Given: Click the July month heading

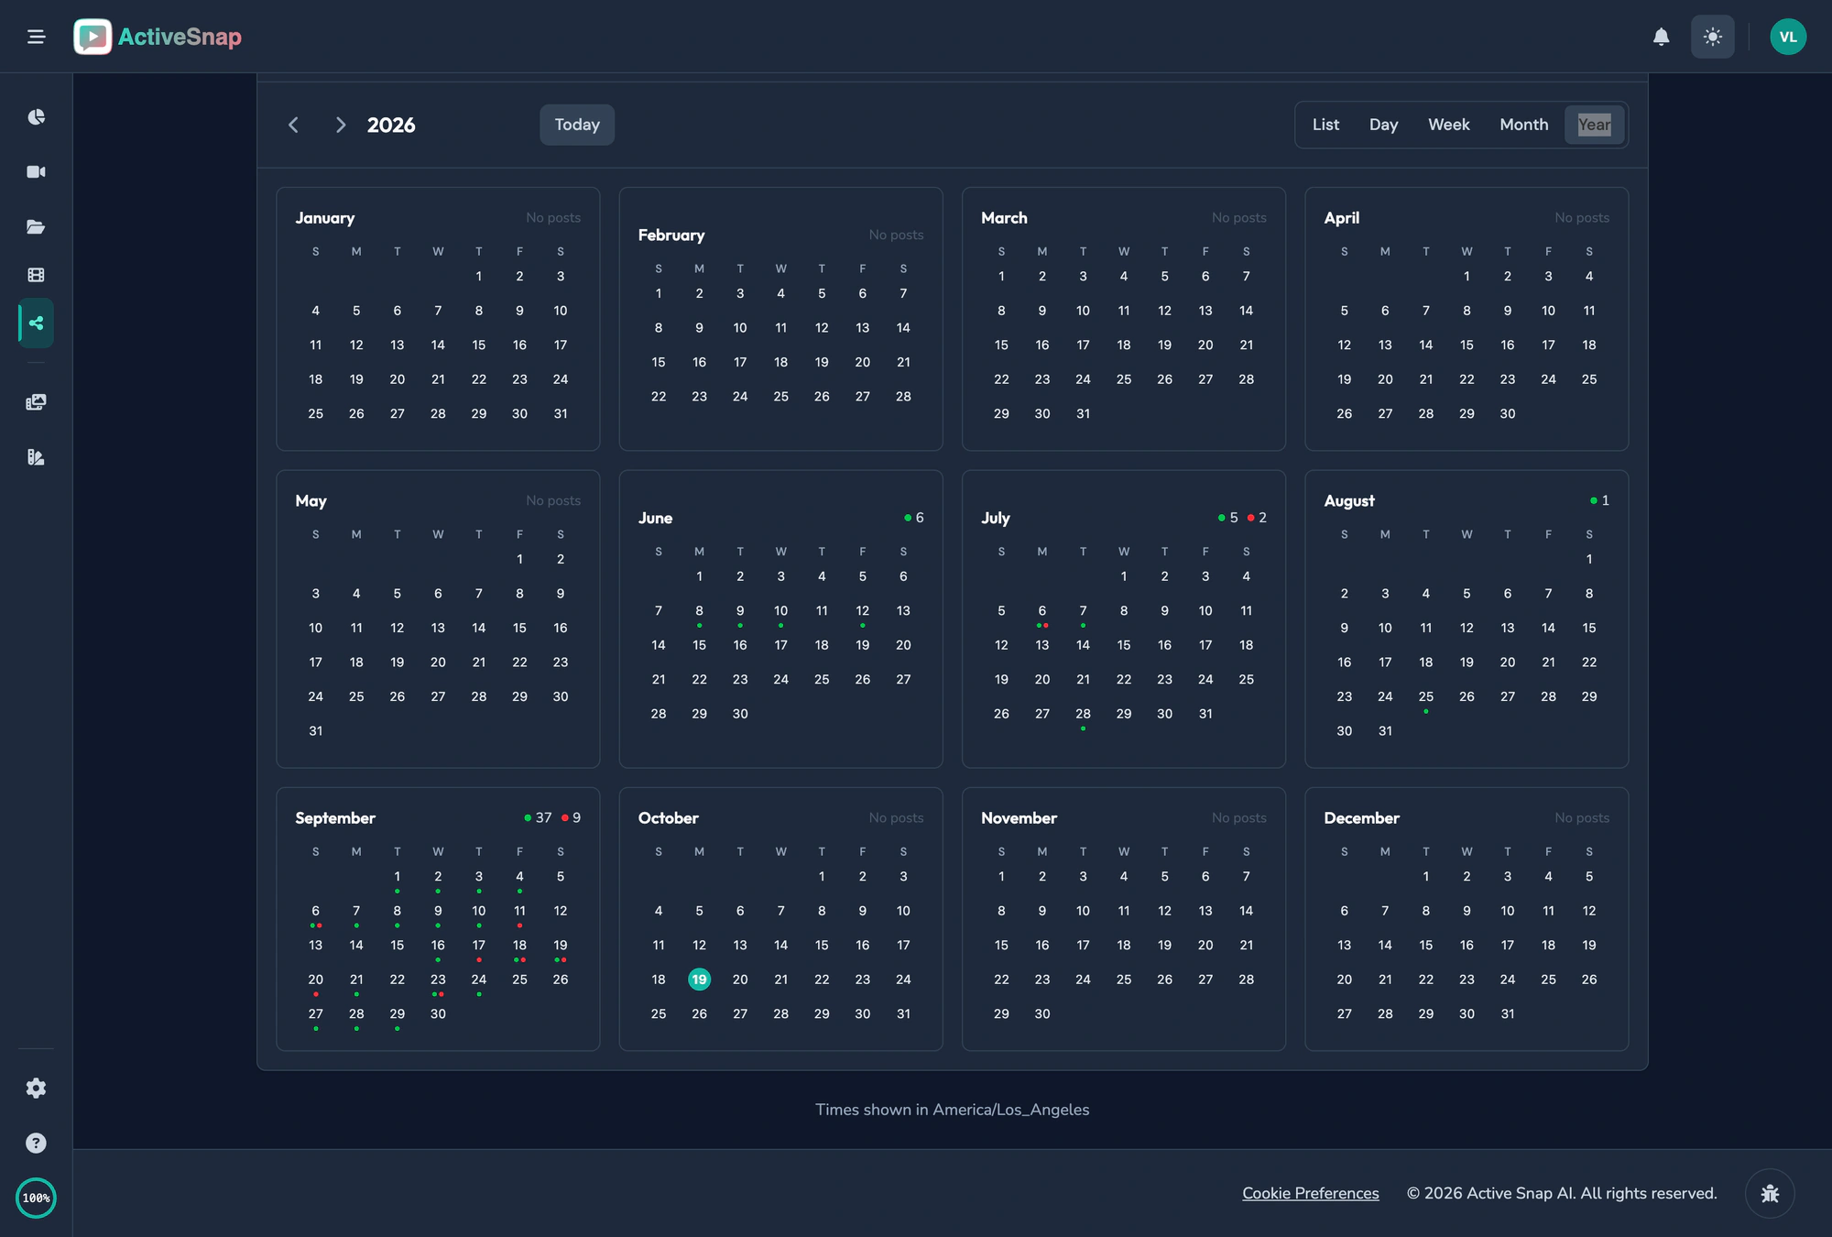Looking at the screenshot, I should pos(995,518).
